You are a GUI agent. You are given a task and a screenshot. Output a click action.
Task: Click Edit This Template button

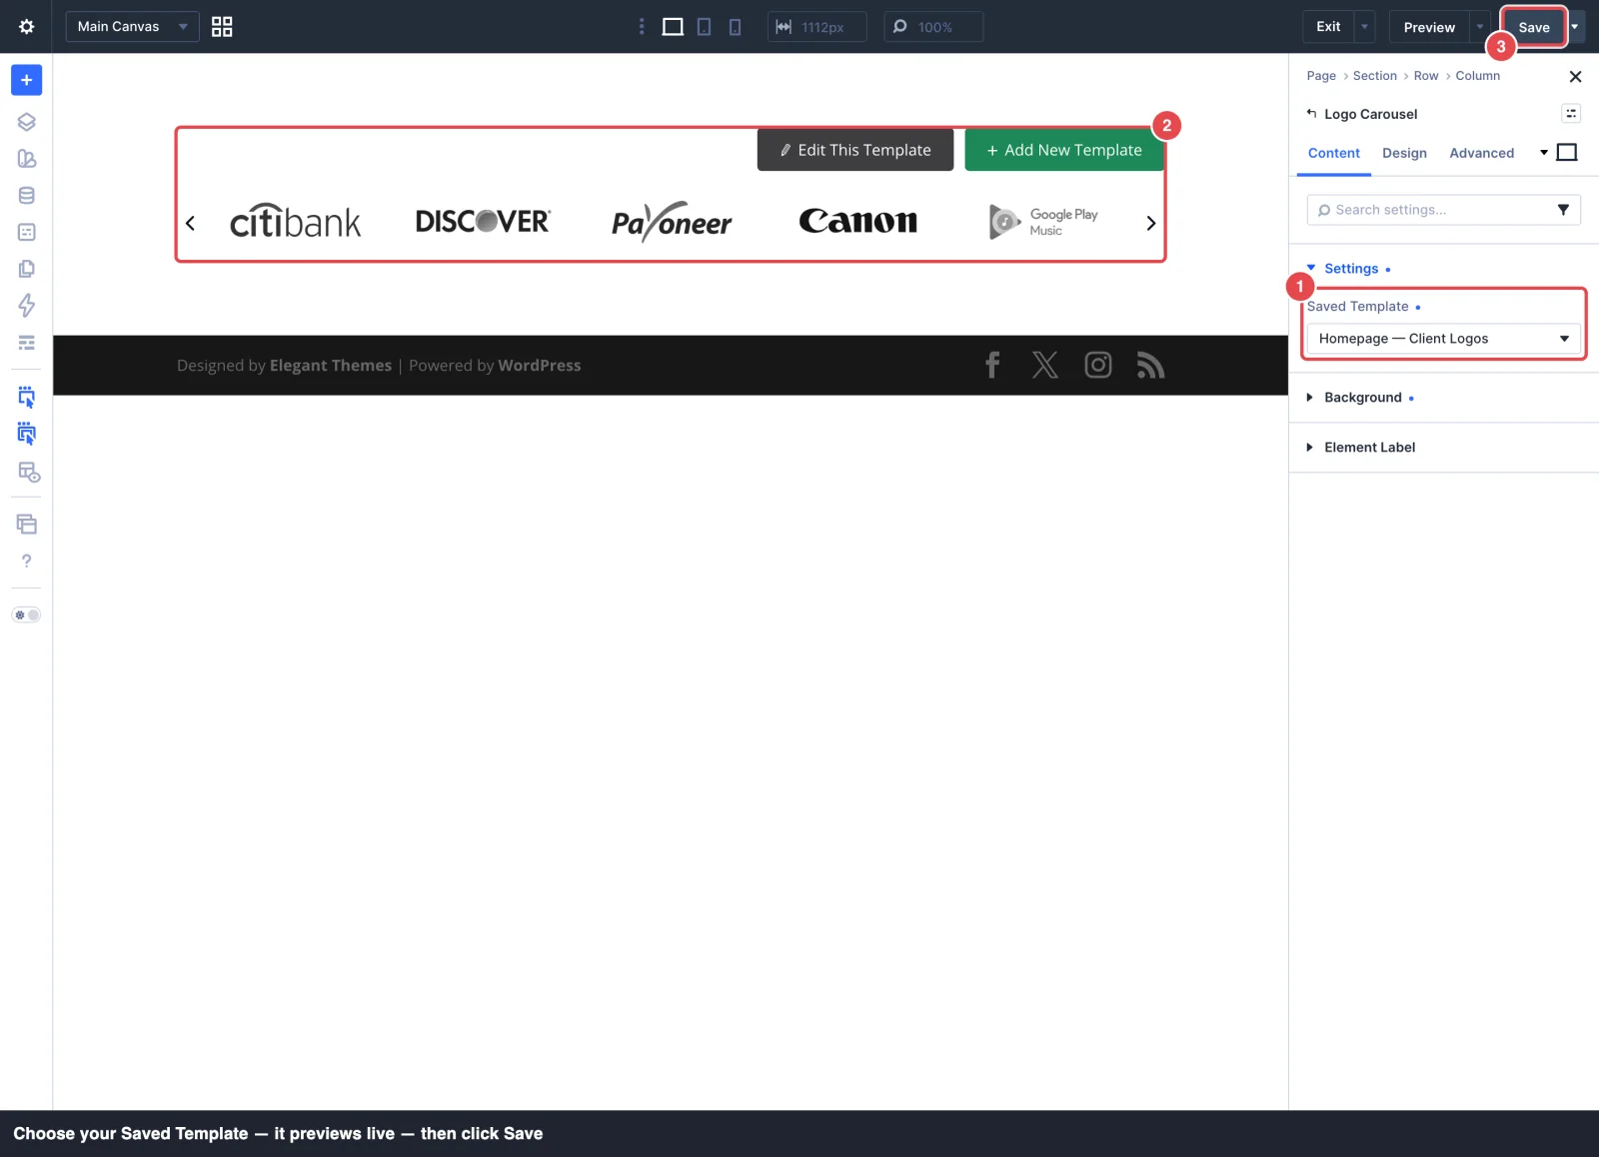tap(855, 150)
